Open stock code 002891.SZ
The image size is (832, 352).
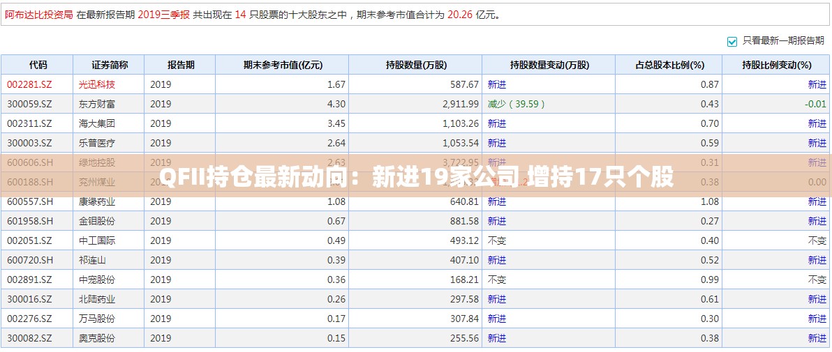(x=30, y=280)
